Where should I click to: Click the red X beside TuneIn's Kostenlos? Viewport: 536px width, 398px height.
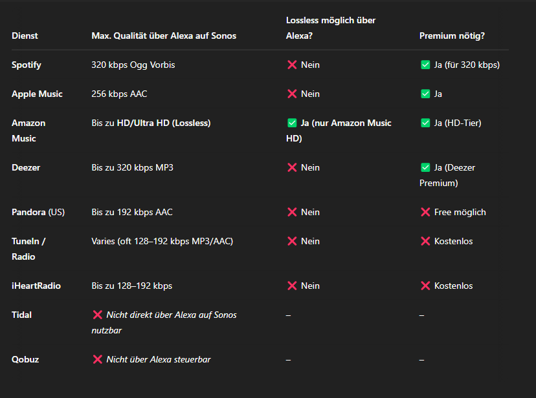click(425, 241)
